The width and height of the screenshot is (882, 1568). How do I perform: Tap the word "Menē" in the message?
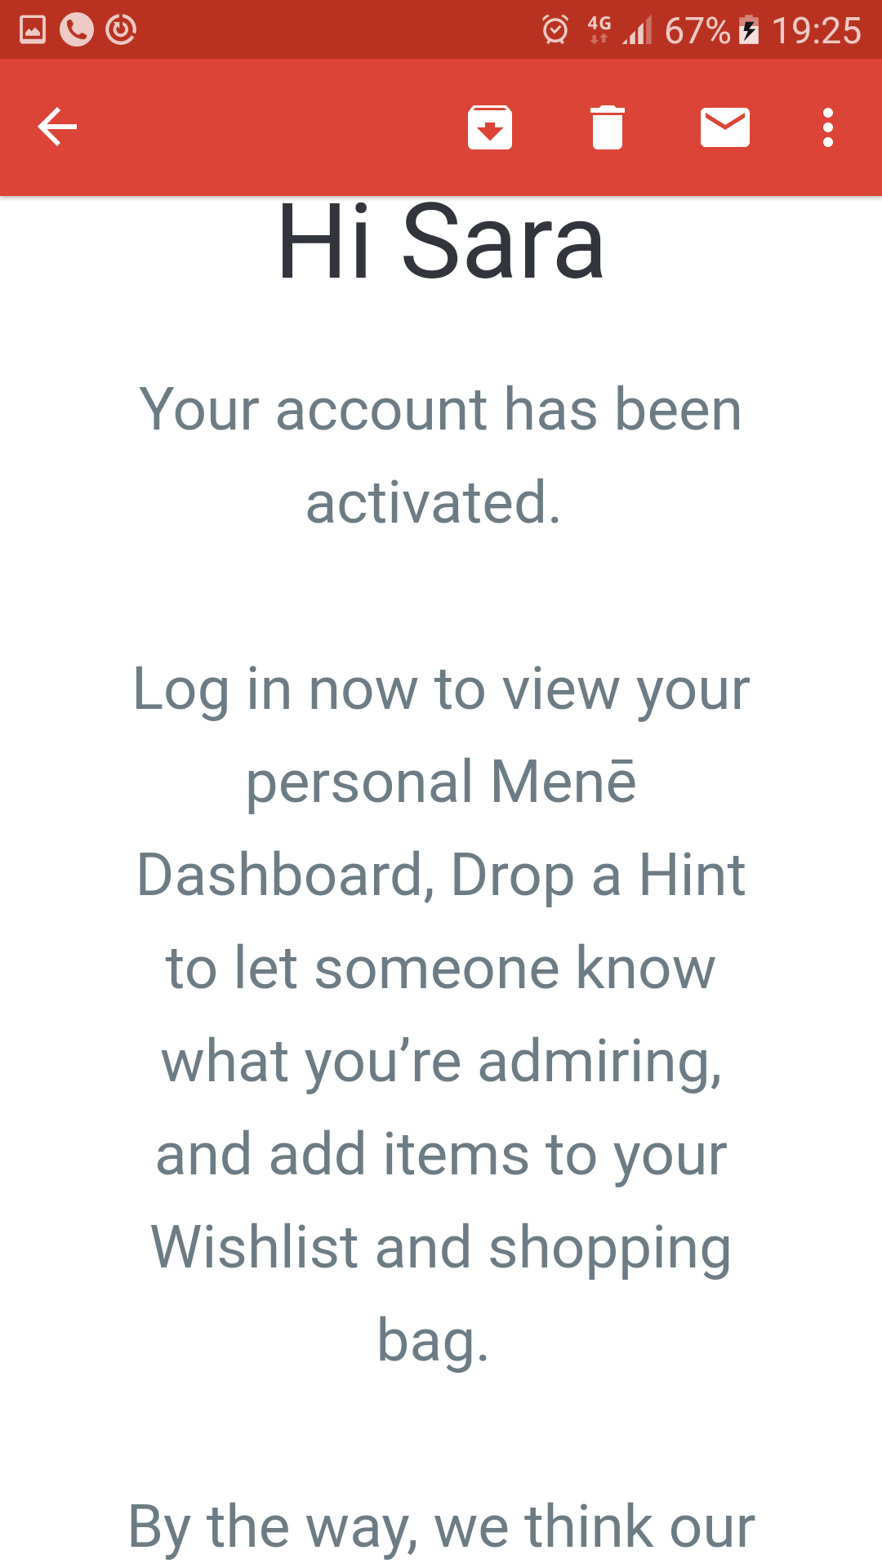click(x=563, y=782)
